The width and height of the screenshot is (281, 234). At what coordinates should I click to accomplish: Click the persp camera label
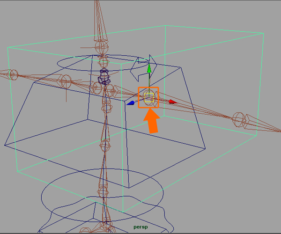[140, 227]
